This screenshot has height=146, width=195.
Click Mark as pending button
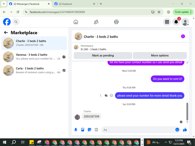click(103, 56)
